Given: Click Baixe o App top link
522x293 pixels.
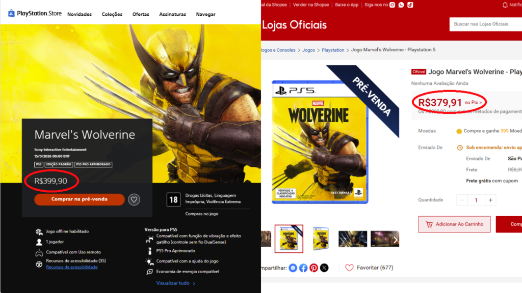Looking at the screenshot, I should (x=347, y=5).
